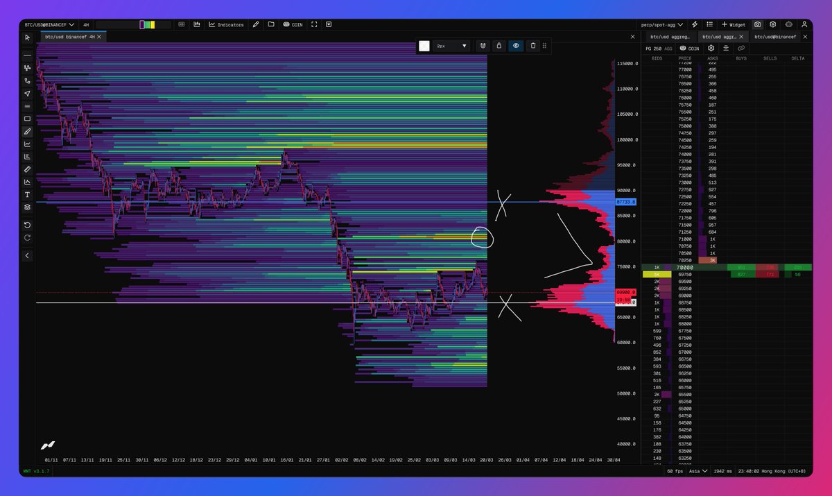Toggle fullscreen chart view
The image size is (832, 496).
(314, 24)
